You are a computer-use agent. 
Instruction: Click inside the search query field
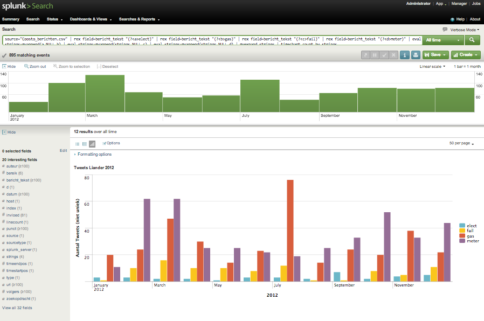210,40
